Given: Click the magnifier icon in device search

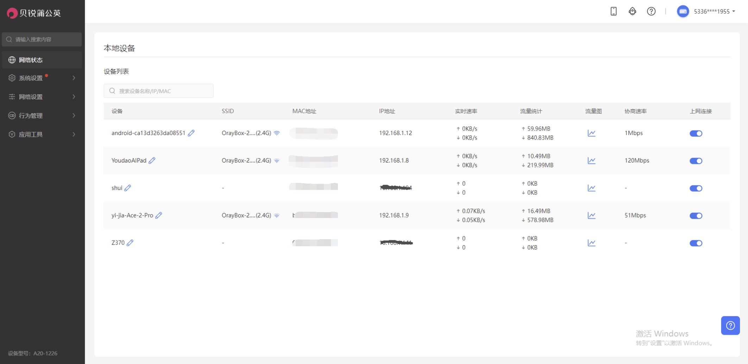Looking at the screenshot, I should [x=112, y=91].
